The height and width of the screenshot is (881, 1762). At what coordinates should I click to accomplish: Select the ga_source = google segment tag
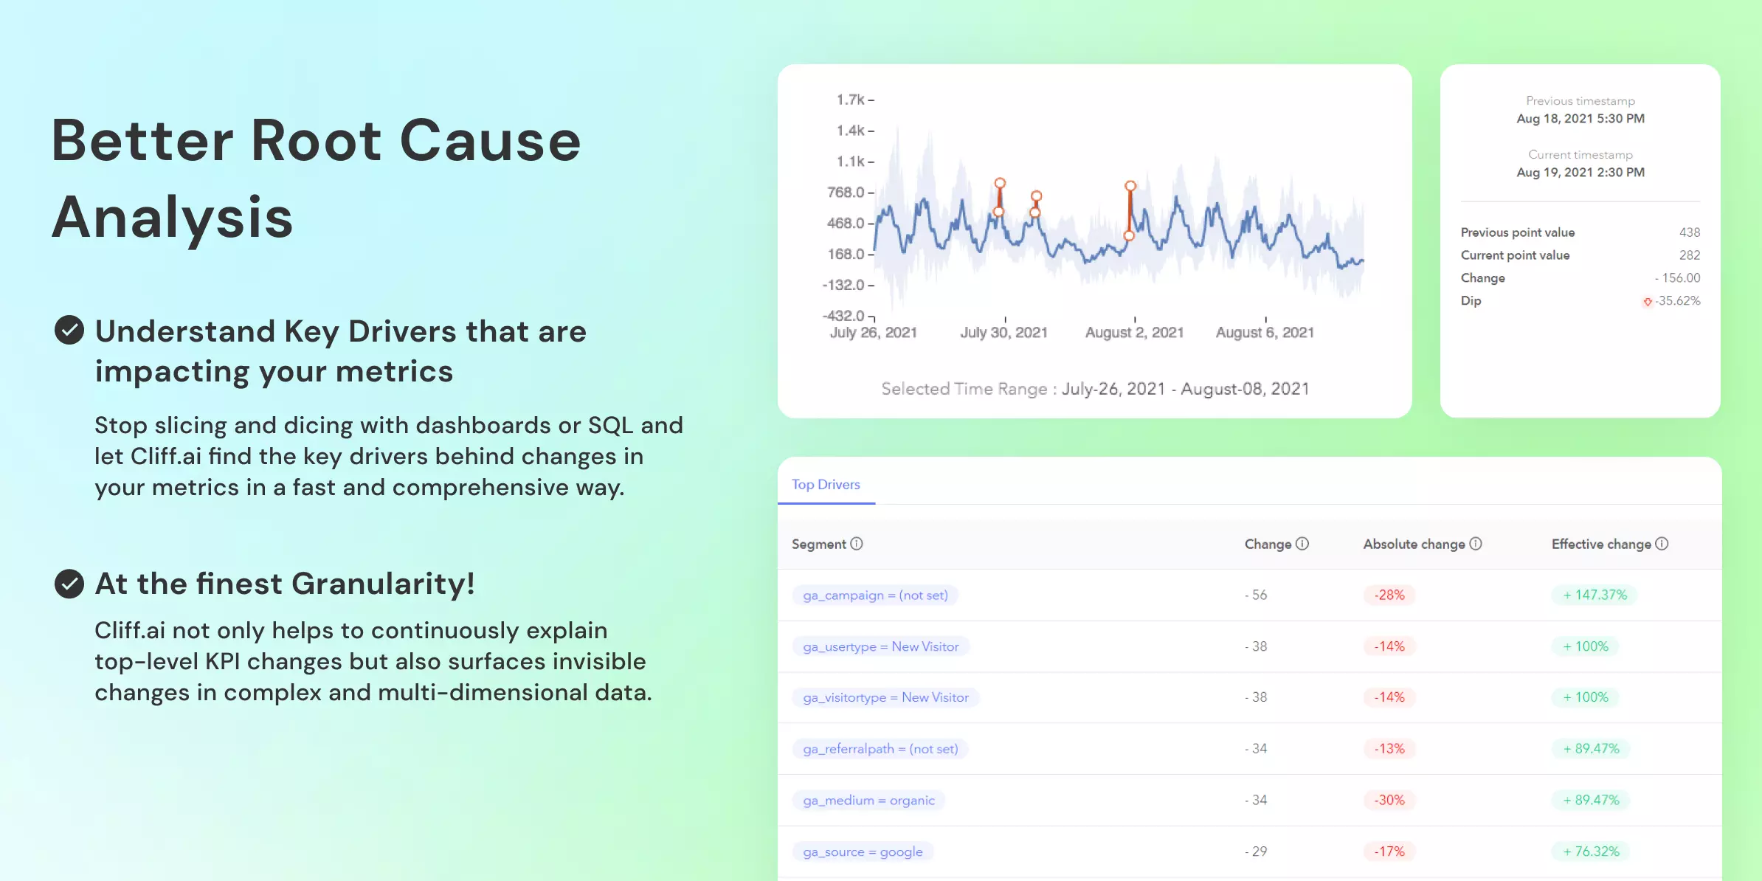click(x=863, y=851)
